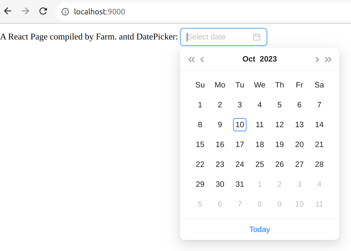351x251 pixels.
Task: Pick greyed-out November 11 date
Action: coord(319,204)
